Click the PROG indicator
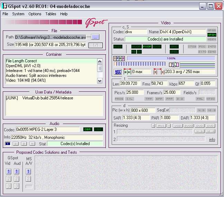 pyautogui.click(x=119, y=99)
